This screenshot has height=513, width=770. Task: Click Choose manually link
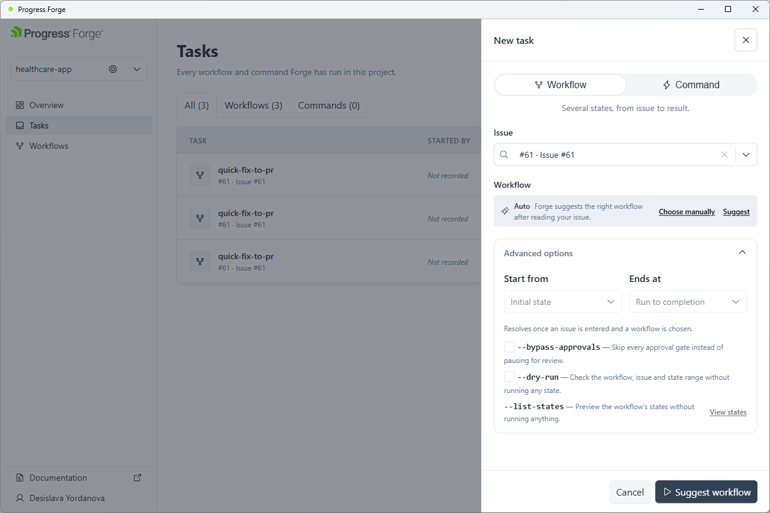coord(687,212)
